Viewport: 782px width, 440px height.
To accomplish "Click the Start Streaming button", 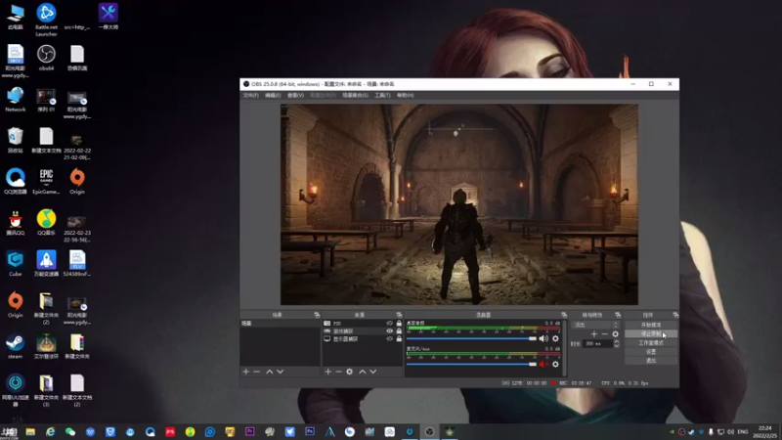I will tap(651, 325).
